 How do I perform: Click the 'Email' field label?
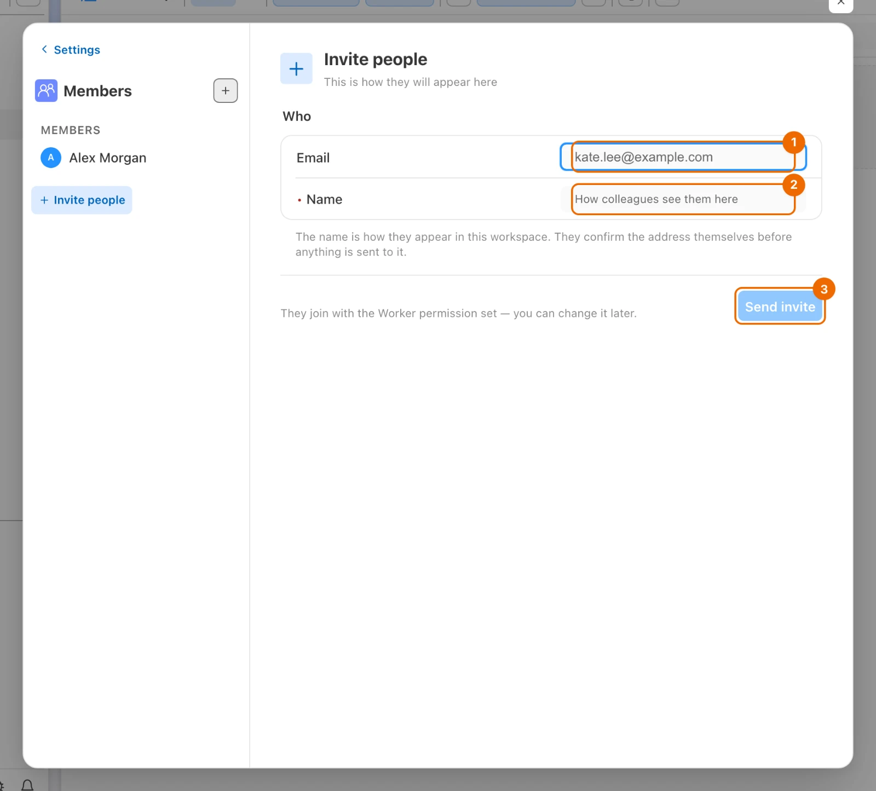pyautogui.click(x=313, y=158)
